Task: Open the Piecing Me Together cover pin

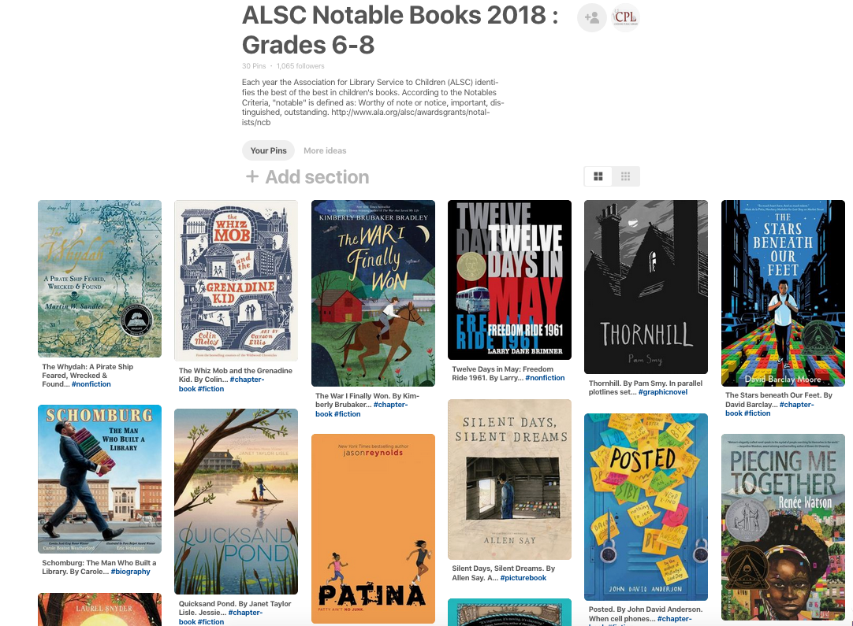Action: [783, 527]
